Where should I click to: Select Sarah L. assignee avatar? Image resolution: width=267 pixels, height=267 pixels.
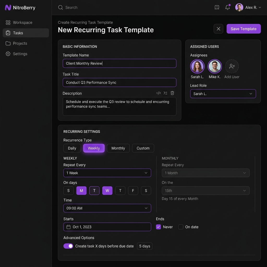pos(197,66)
